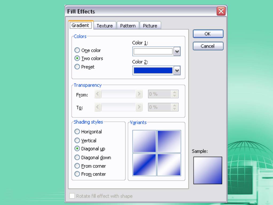
Task: Click right arrow of From transparency slider
Action: (x=139, y=94)
